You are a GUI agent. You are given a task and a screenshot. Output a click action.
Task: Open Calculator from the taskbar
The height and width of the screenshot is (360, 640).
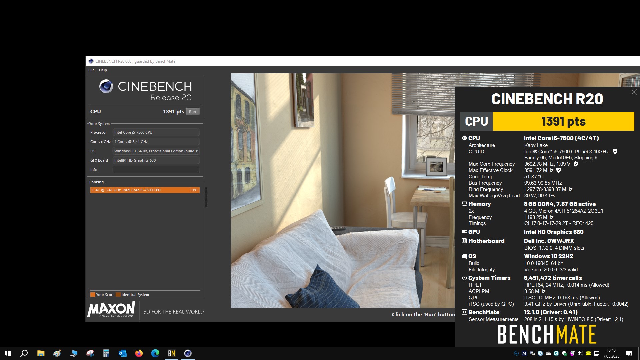click(x=106, y=353)
